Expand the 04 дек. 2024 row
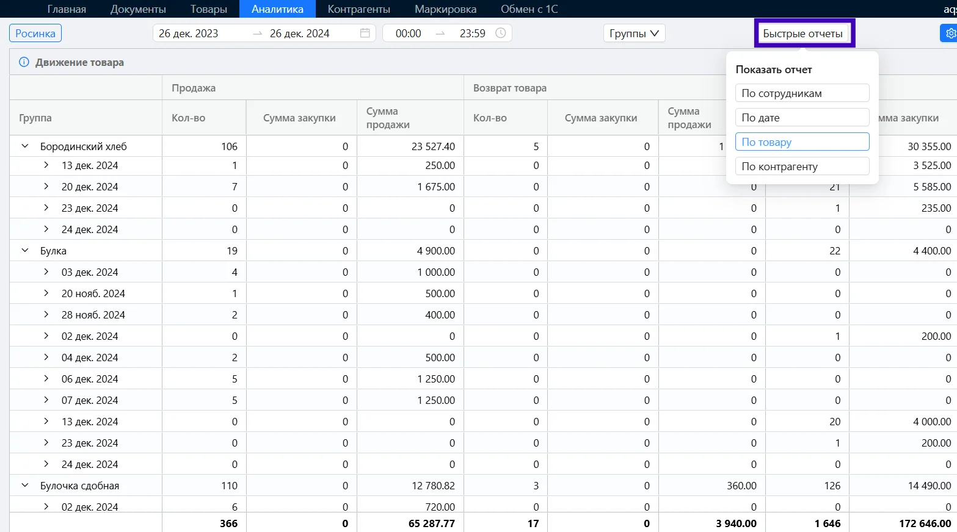The height and width of the screenshot is (532, 957). pyautogui.click(x=46, y=357)
